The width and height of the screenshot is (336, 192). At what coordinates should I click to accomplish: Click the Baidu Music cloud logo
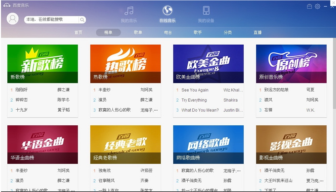(x=7, y=5)
